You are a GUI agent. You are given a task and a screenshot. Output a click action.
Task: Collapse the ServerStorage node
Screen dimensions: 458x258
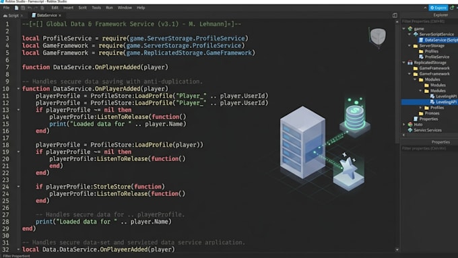click(x=410, y=46)
